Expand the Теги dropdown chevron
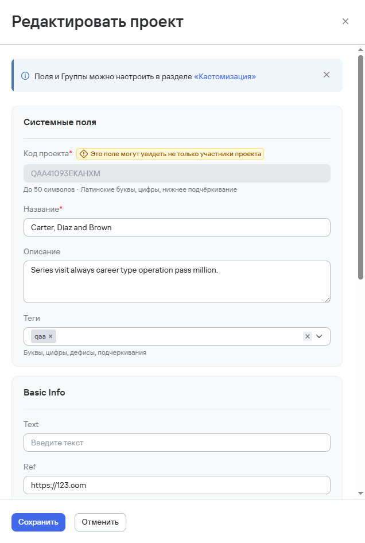Image resolution: width=365 pixels, height=543 pixels. pyautogui.click(x=320, y=336)
